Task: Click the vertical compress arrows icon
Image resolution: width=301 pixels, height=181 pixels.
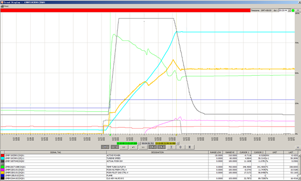Action: (x=171, y=147)
